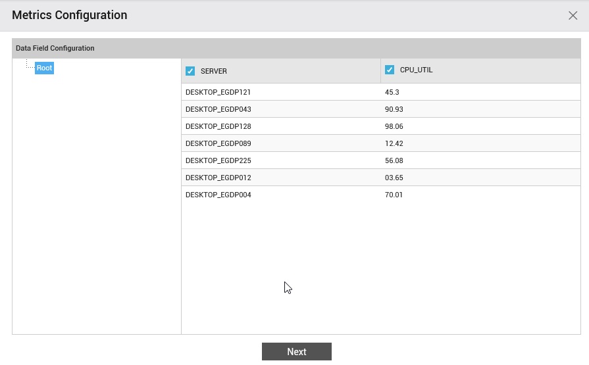Image resolution: width=589 pixels, height=365 pixels.
Task: Pick the DESKTOP_EGDP089 row
Action: [x=381, y=143]
